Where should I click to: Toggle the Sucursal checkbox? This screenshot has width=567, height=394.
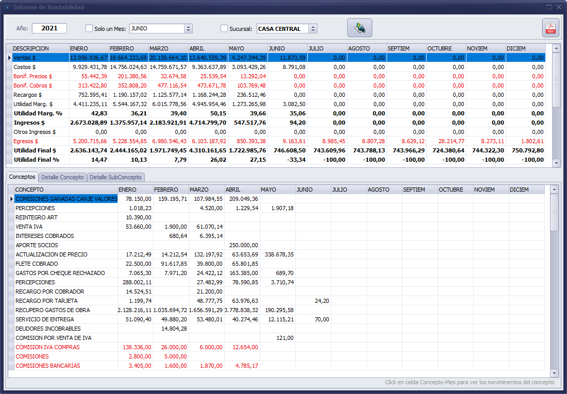tap(224, 29)
